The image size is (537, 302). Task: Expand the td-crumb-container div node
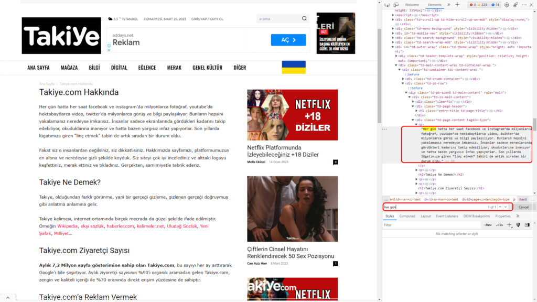coord(403,79)
